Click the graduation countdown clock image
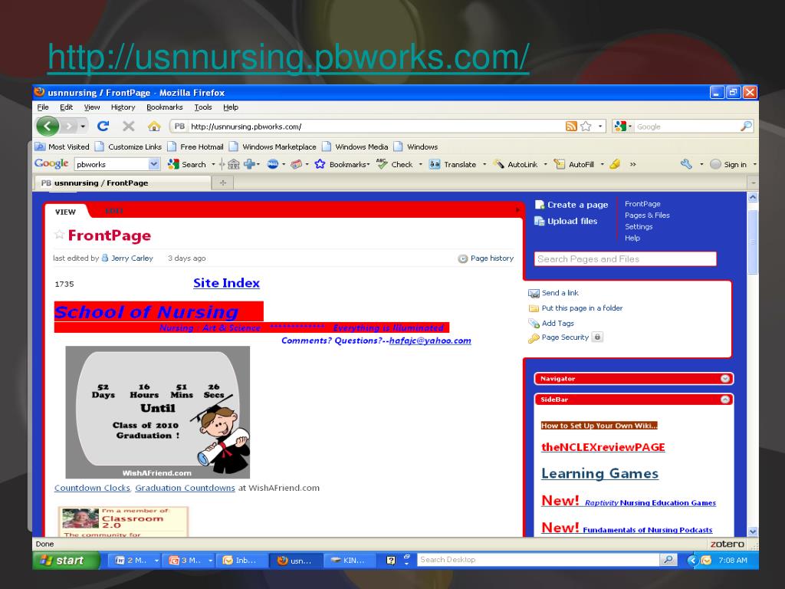 [x=158, y=412]
